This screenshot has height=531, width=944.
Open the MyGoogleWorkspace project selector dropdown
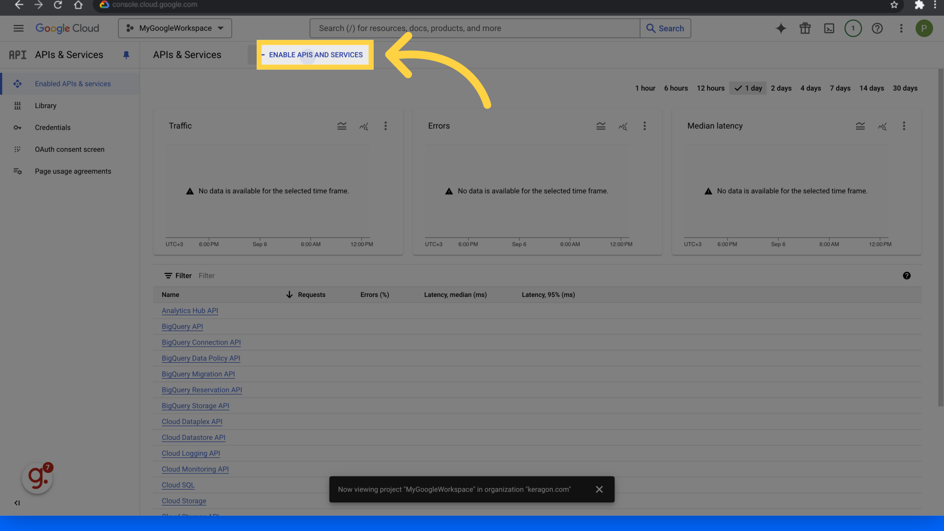[175, 28]
